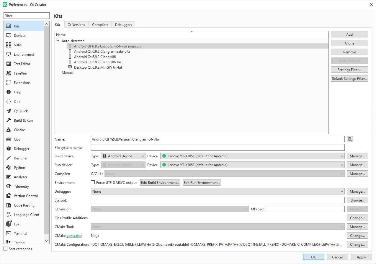
Task: Open the Debugger bug icon
Action: click(x=9, y=149)
